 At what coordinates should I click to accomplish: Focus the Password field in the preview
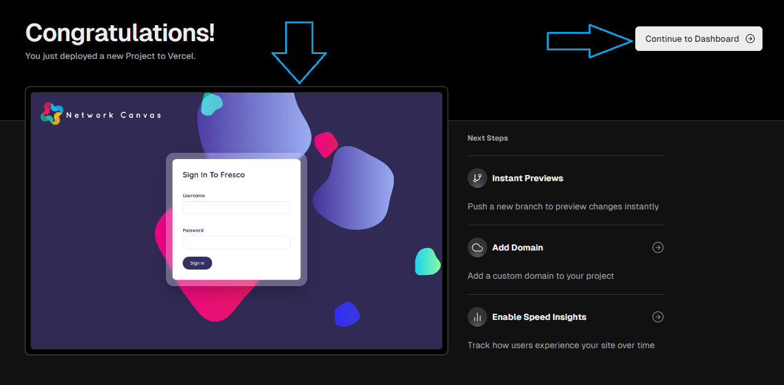tap(236, 243)
